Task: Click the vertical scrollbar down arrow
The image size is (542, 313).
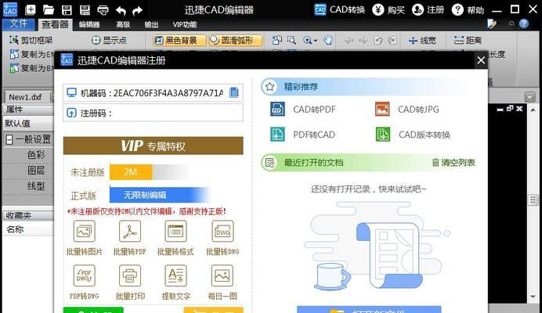Action: [533, 297]
